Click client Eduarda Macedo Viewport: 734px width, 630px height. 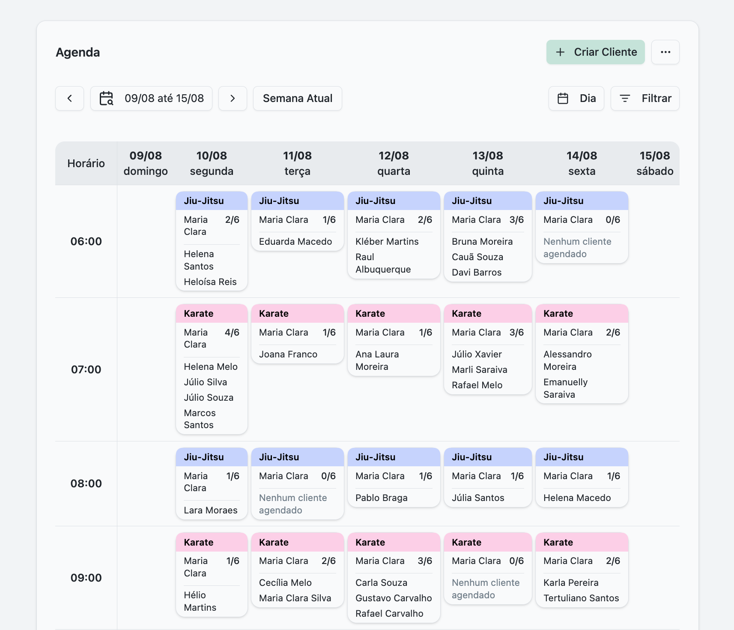pos(295,241)
